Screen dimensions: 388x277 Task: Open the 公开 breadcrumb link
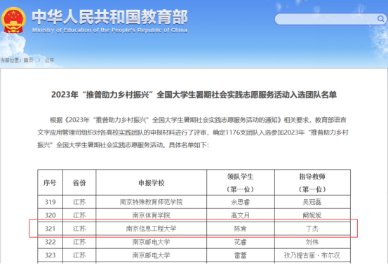click(49, 60)
